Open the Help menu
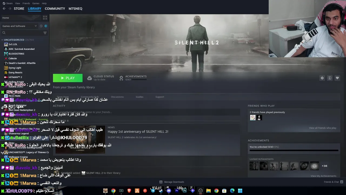Screen dimensions: 346x195 tap(44, 3)
